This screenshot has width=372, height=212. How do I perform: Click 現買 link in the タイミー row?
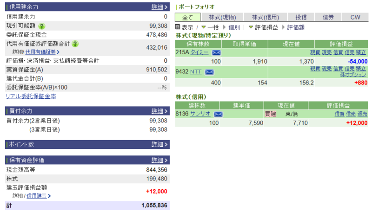(x=315, y=53)
